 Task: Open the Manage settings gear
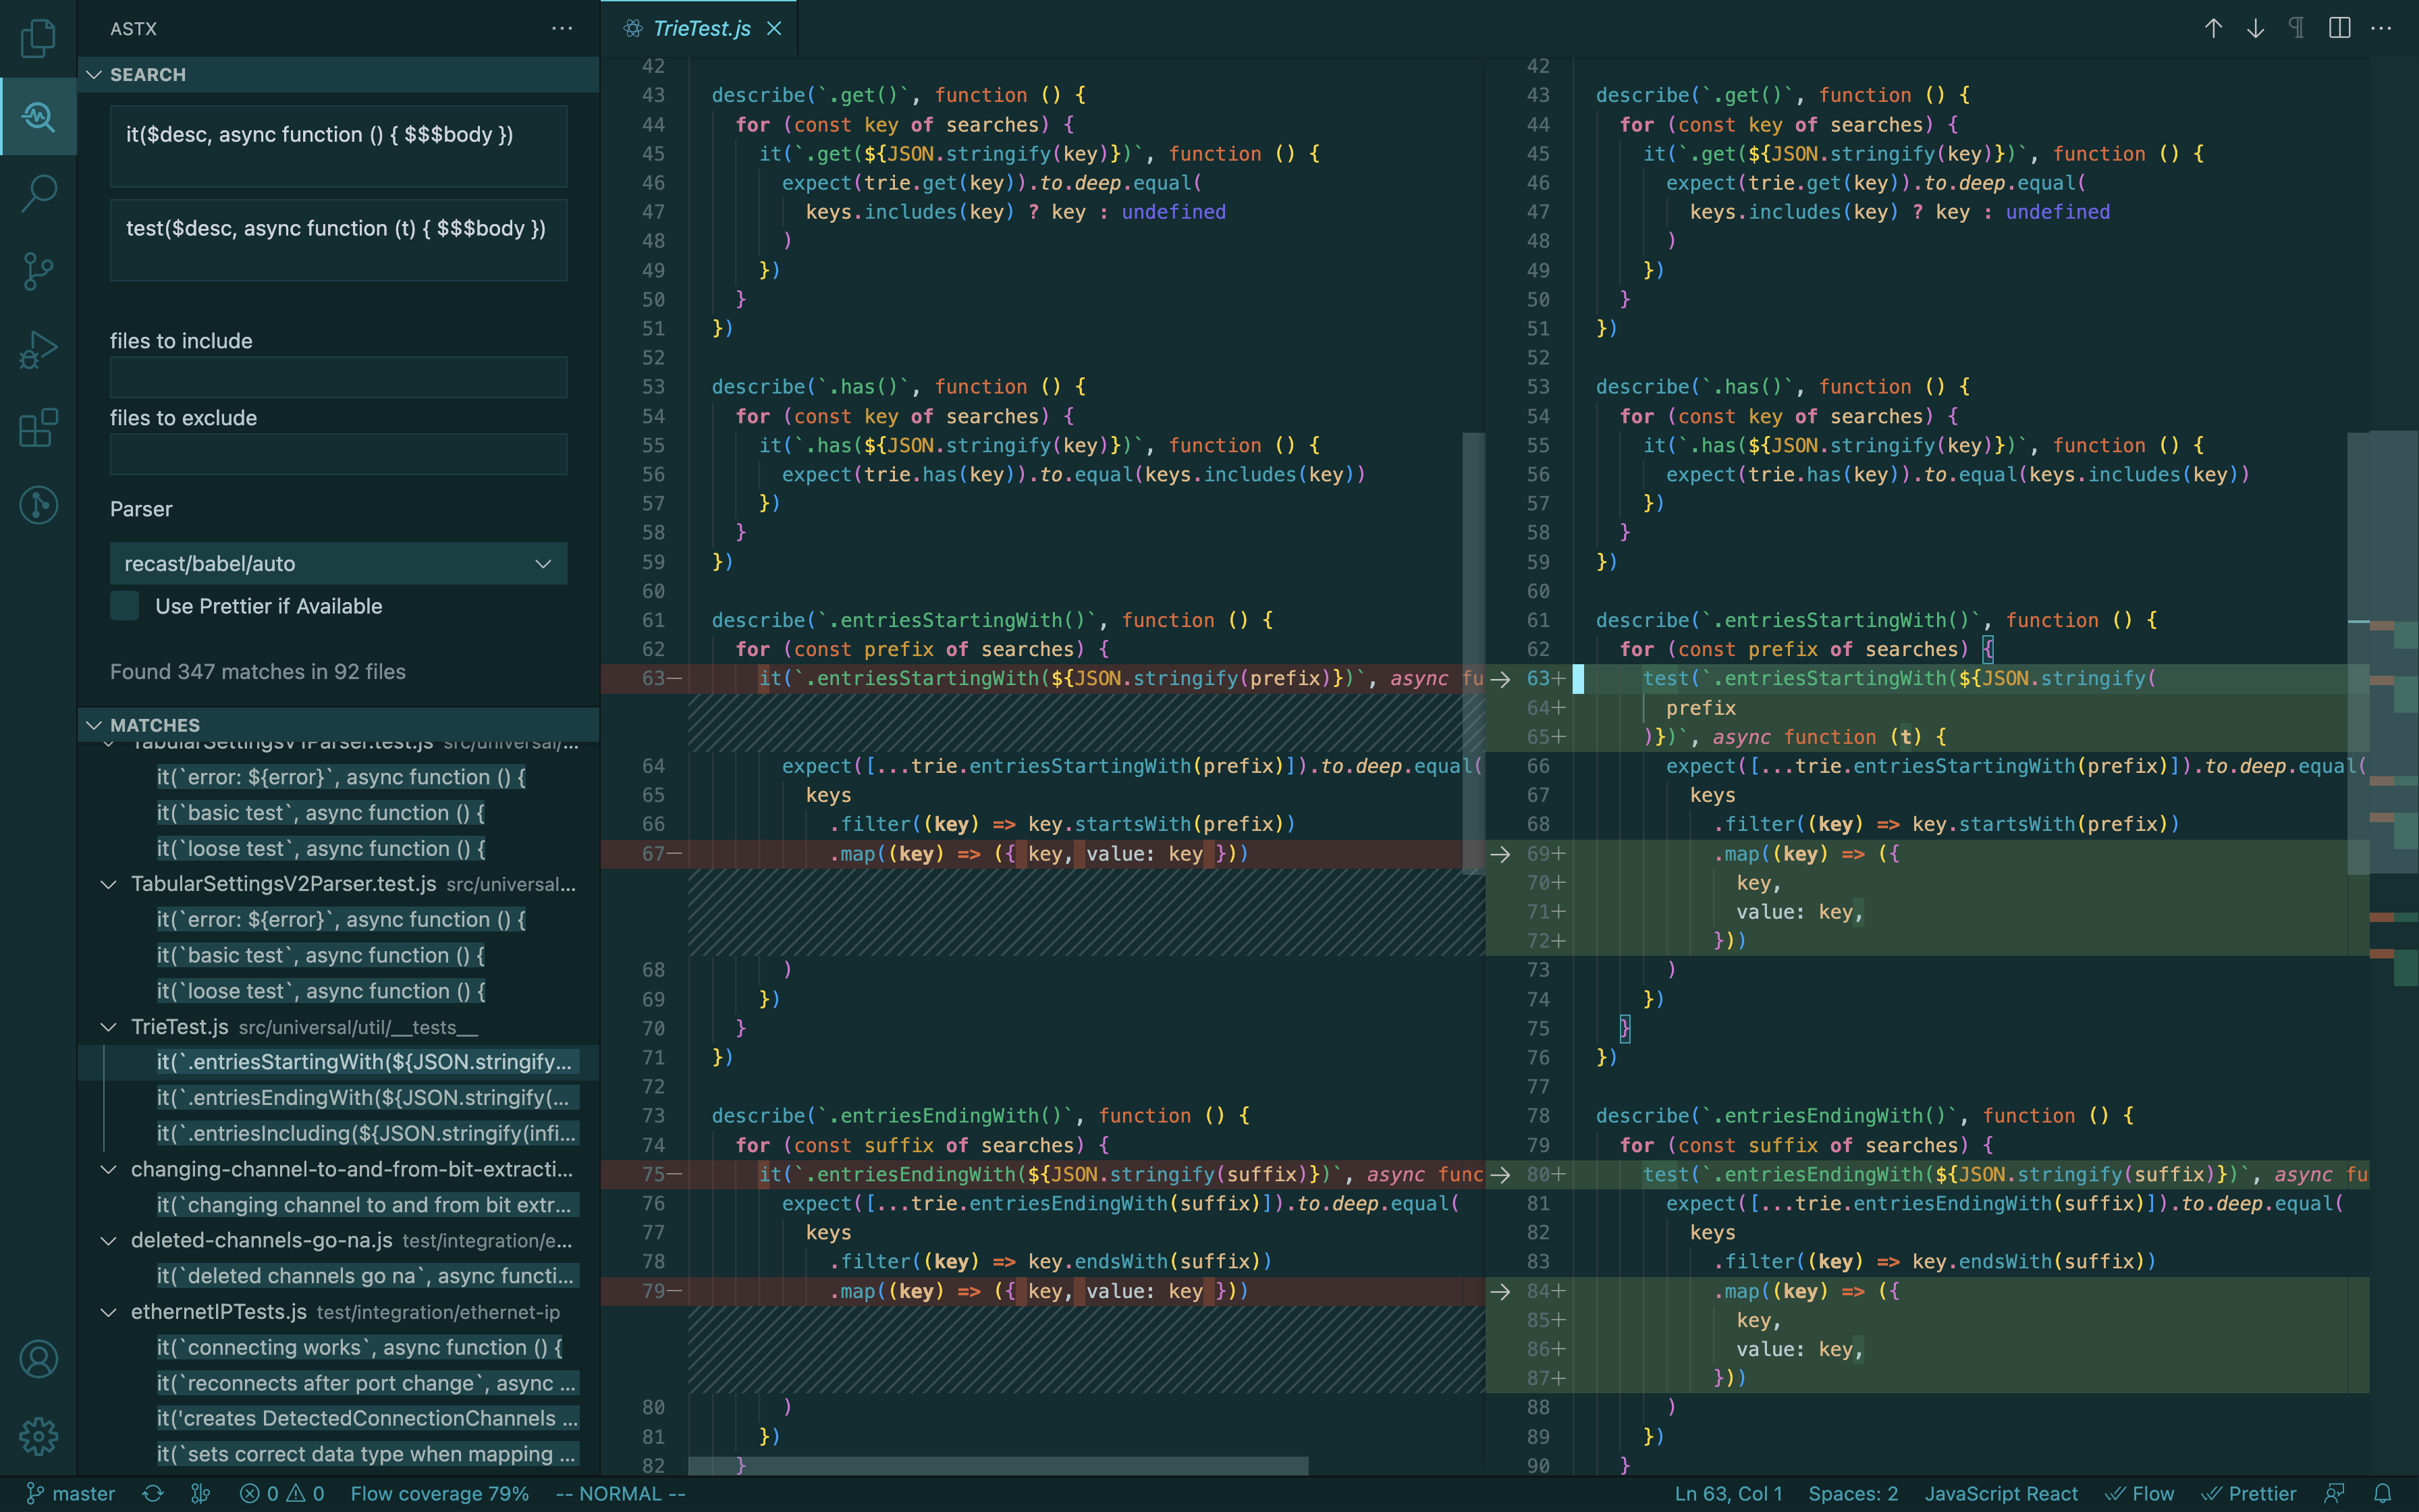tap(38, 1436)
